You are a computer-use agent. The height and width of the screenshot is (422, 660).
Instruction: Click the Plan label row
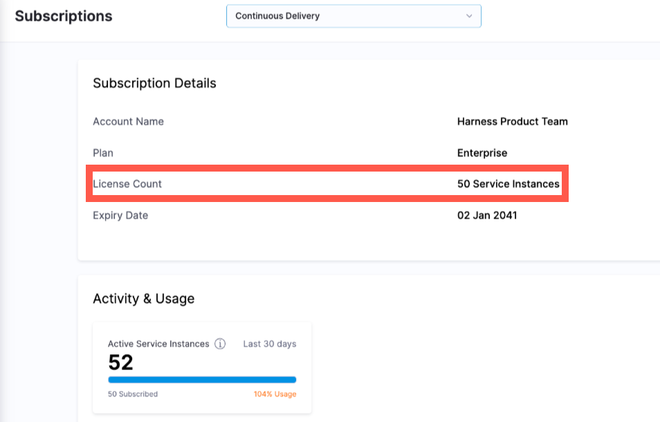click(103, 152)
